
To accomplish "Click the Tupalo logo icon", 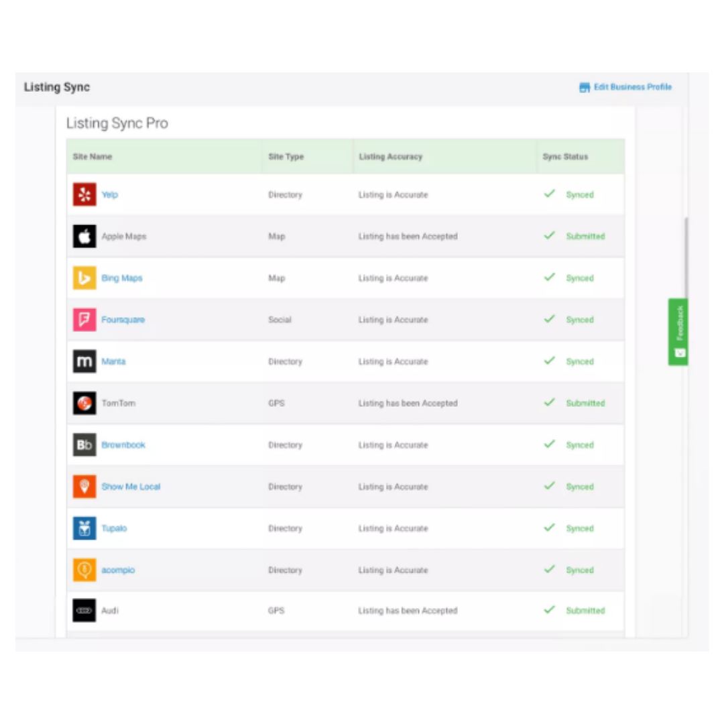I will coord(84,528).
